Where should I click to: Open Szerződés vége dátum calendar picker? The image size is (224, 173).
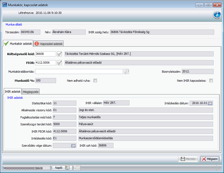73,146
